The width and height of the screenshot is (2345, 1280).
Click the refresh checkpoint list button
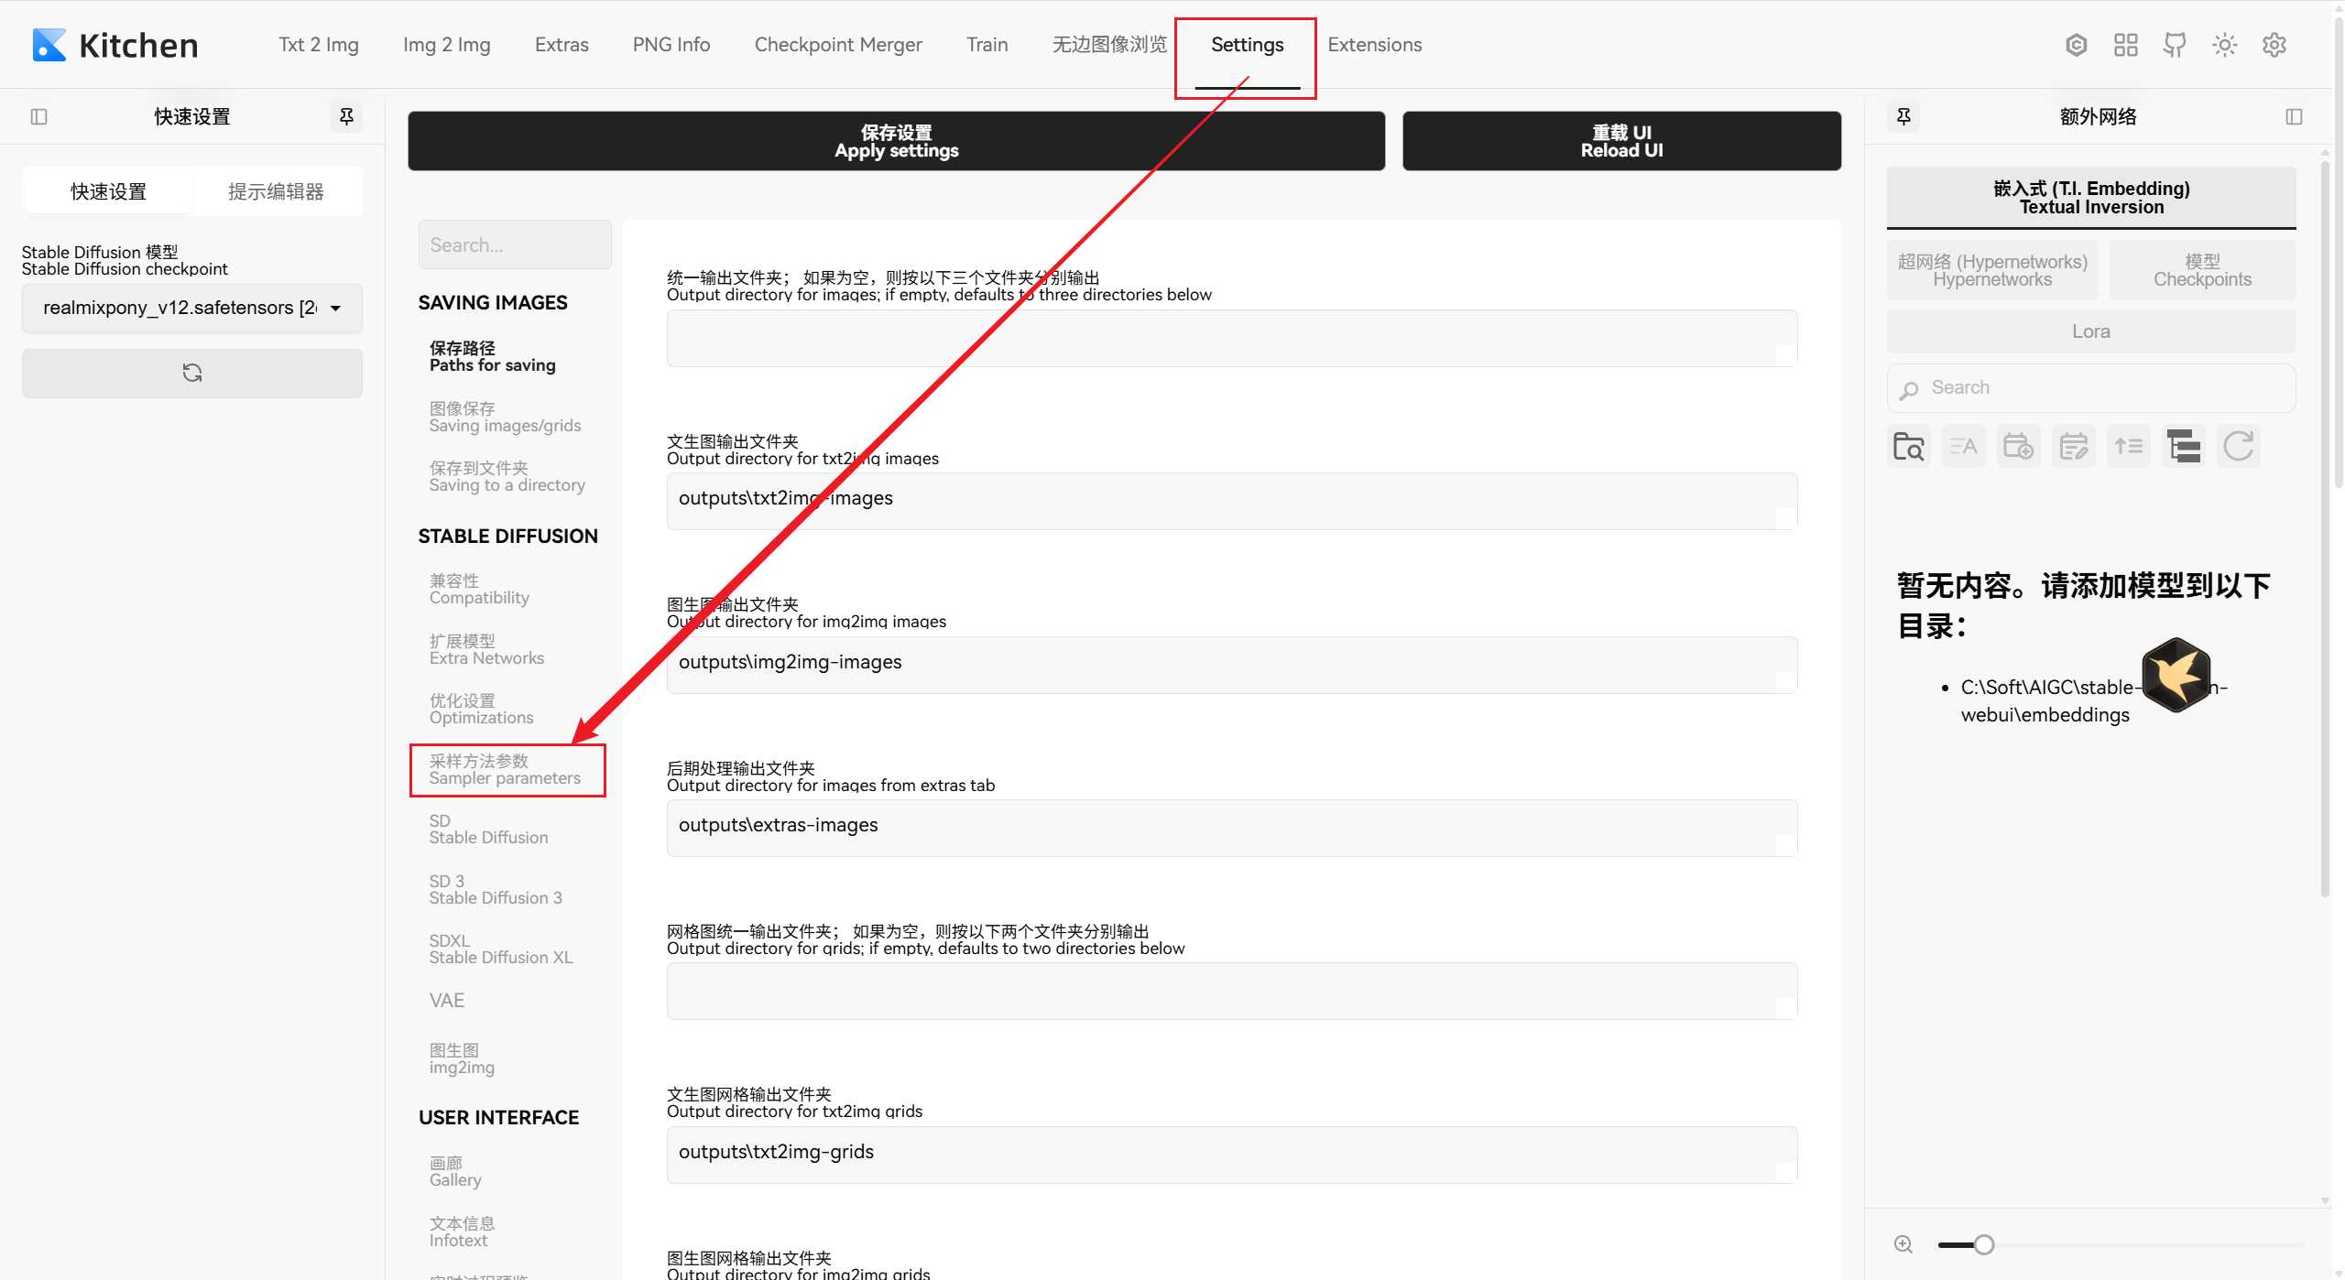click(x=191, y=373)
